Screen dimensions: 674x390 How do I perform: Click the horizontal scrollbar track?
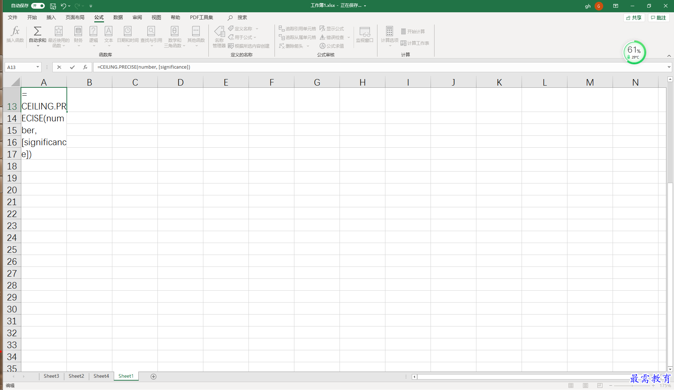click(524, 377)
